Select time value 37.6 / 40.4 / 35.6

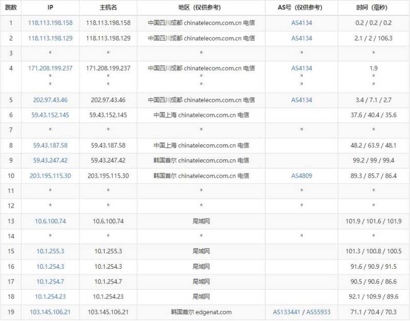(x=374, y=115)
